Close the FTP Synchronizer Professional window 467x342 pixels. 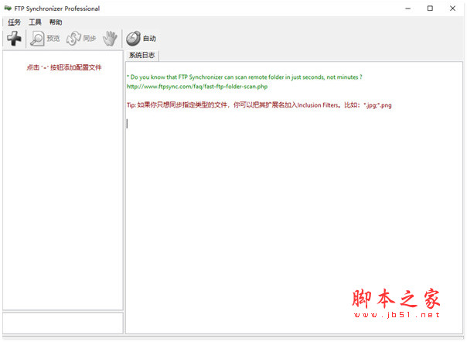click(x=452, y=9)
